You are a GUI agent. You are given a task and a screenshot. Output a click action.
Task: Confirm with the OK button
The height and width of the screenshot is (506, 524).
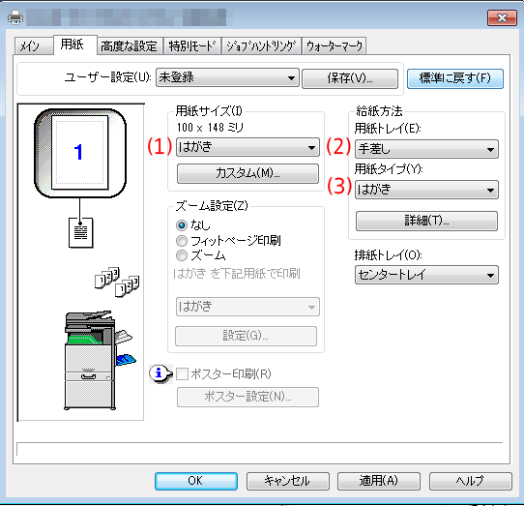click(196, 481)
